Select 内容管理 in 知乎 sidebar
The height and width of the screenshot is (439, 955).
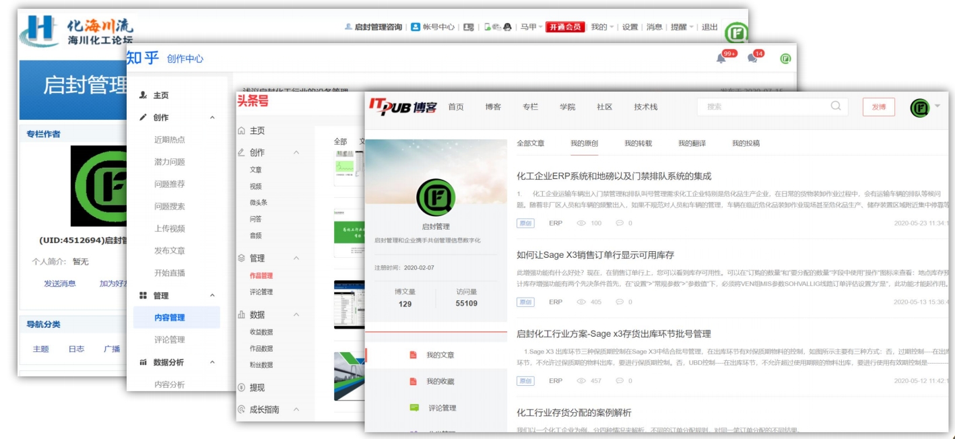[176, 317]
